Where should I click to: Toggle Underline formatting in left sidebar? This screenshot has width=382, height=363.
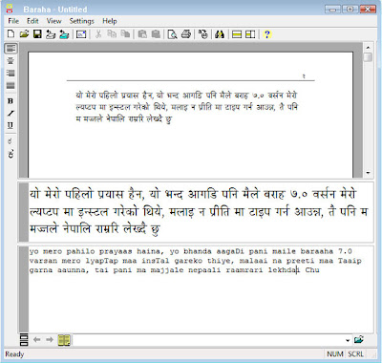pyautogui.click(x=11, y=125)
